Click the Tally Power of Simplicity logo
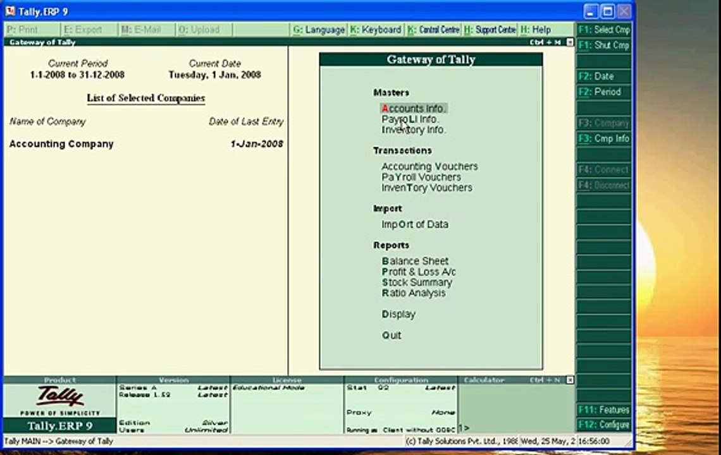721x455 pixels. pyautogui.click(x=60, y=400)
